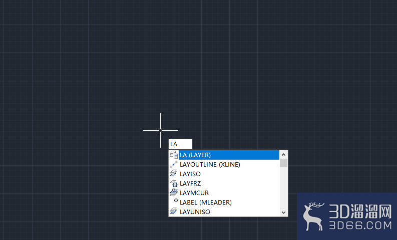This screenshot has height=240, width=397.
Task: Choose LAYMCUR command entry
Action: pyautogui.click(x=224, y=193)
